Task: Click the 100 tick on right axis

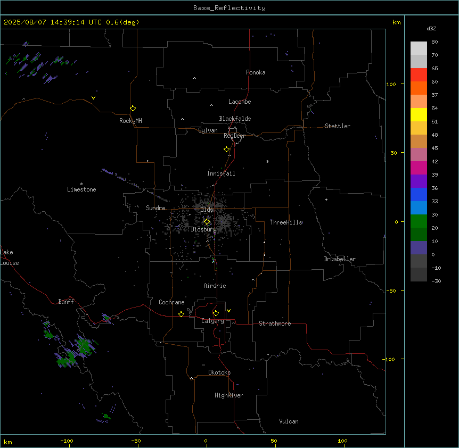Action: [x=391, y=84]
